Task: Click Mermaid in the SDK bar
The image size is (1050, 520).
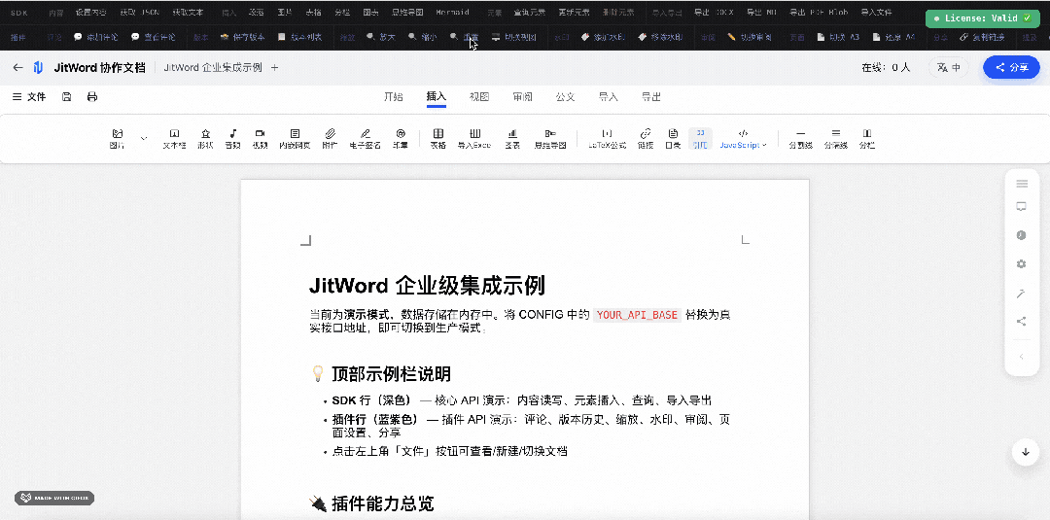Action: (453, 12)
